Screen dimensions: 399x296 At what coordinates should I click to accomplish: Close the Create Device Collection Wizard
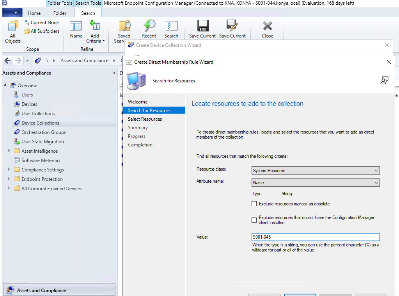tap(387, 45)
